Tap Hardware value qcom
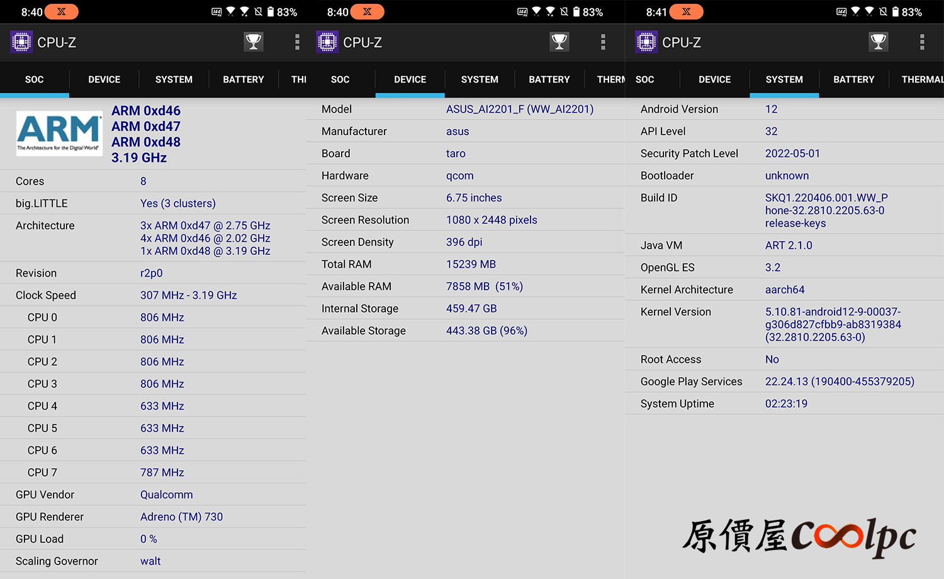 (460, 176)
